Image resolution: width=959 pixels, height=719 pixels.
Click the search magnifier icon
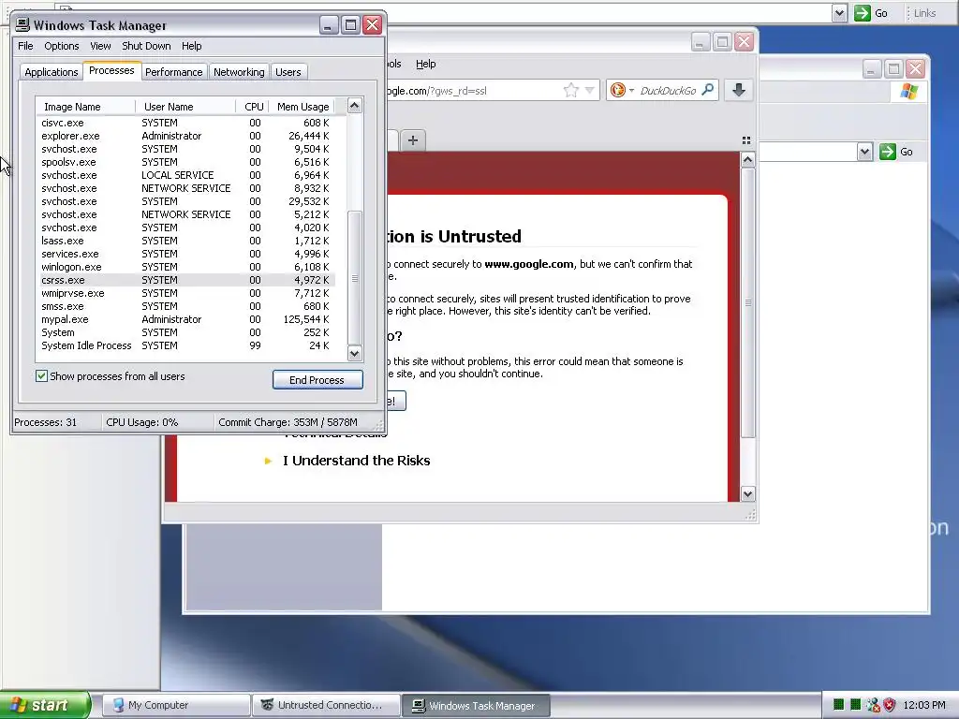pyautogui.click(x=708, y=90)
